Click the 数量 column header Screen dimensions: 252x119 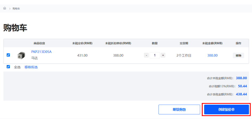155,43
